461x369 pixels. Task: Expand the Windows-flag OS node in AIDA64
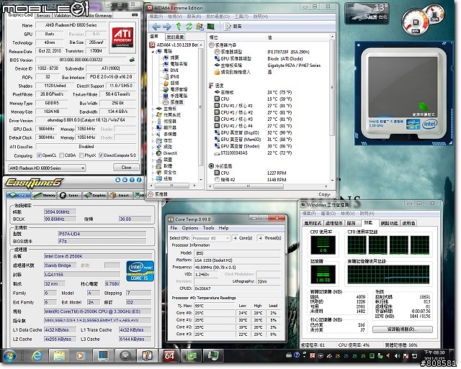tap(153, 115)
